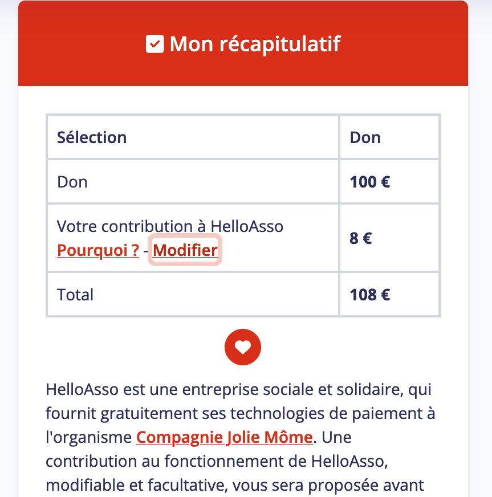This screenshot has height=497, width=492.
Task: Click the 8 € contribution amount
Action: (x=360, y=238)
